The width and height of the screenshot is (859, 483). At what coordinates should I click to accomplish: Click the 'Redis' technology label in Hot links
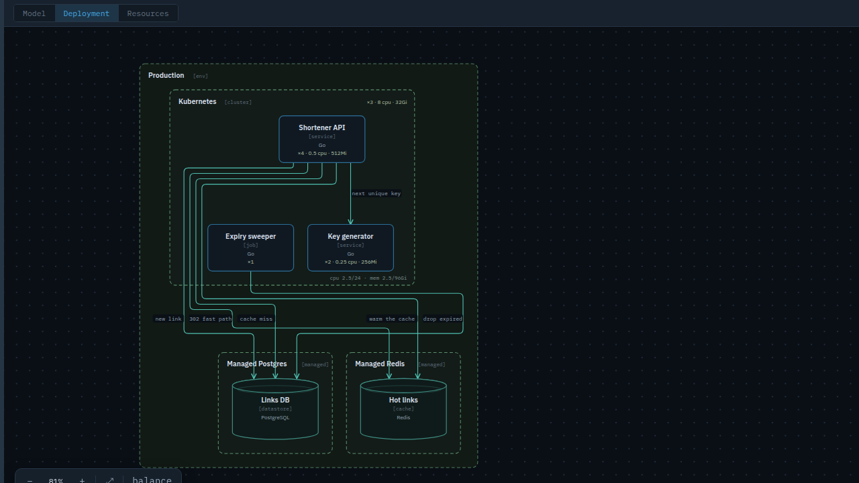tap(403, 417)
